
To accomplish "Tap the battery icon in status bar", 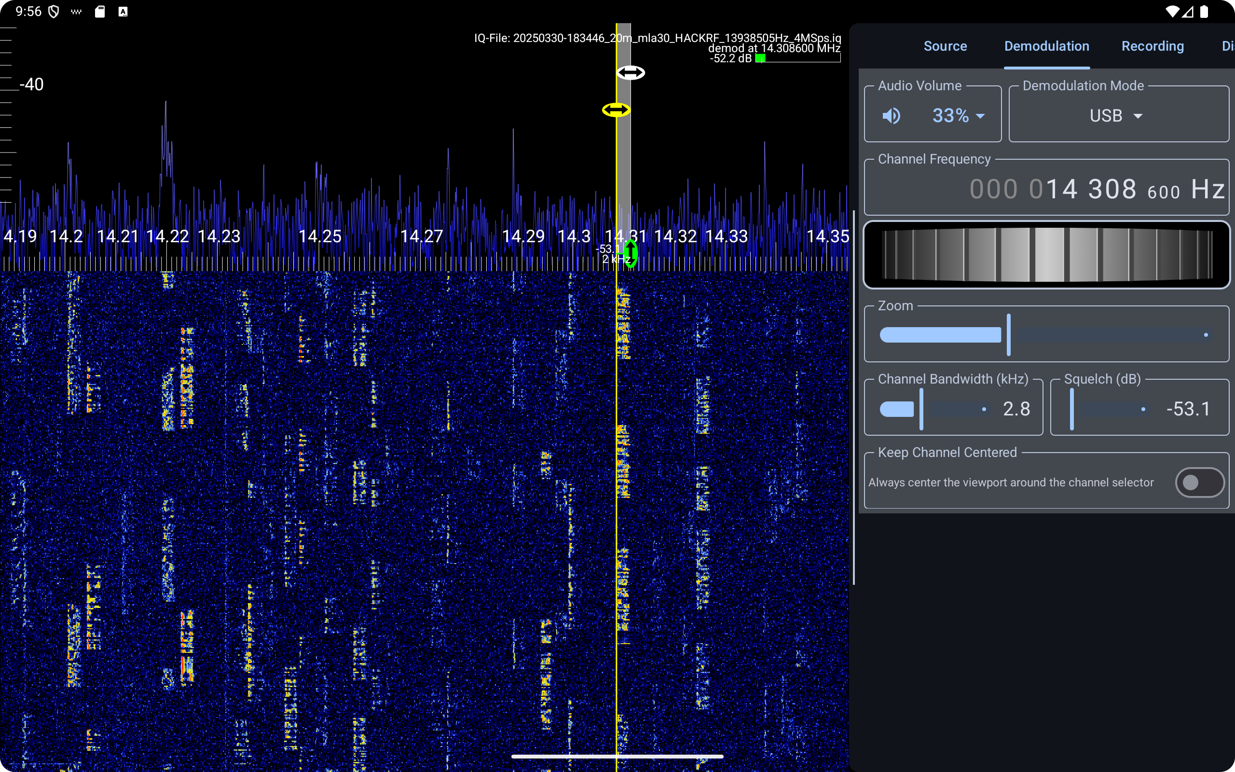I will 1204,11.
